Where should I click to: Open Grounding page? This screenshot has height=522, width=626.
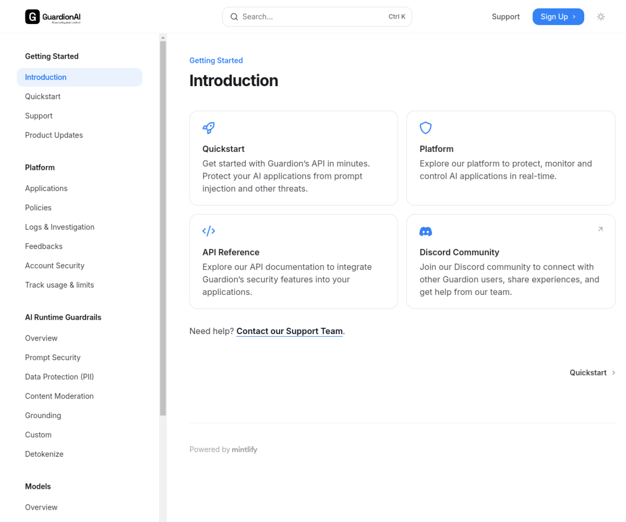pyautogui.click(x=80, y=415)
